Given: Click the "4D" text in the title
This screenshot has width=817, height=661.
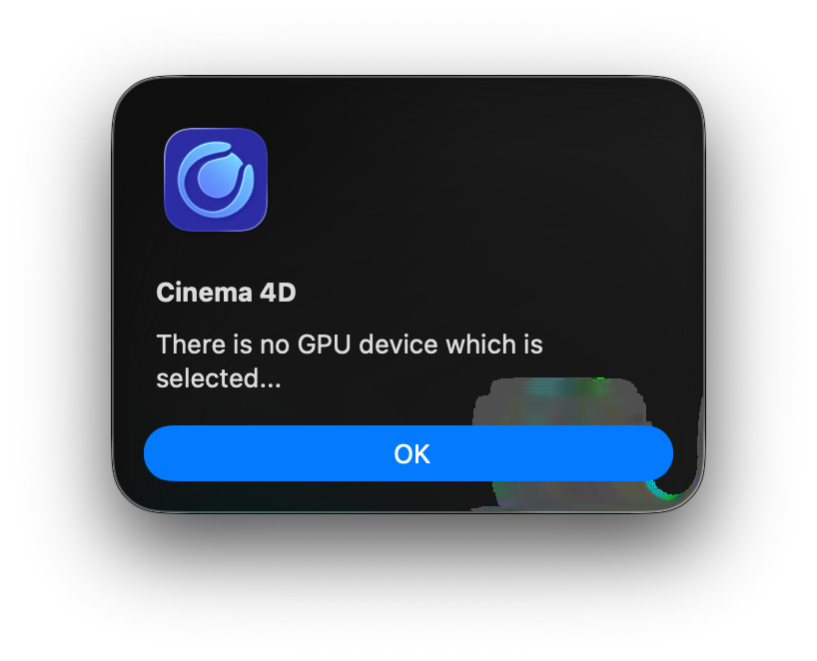Looking at the screenshot, I should pyautogui.click(x=278, y=293).
